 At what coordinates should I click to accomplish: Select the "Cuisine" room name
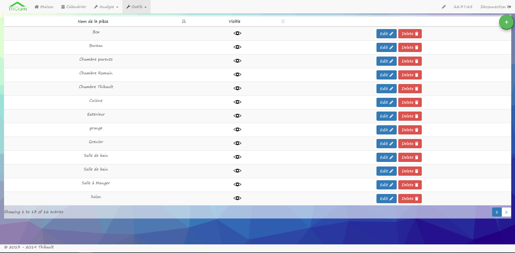tap(96, 100)
